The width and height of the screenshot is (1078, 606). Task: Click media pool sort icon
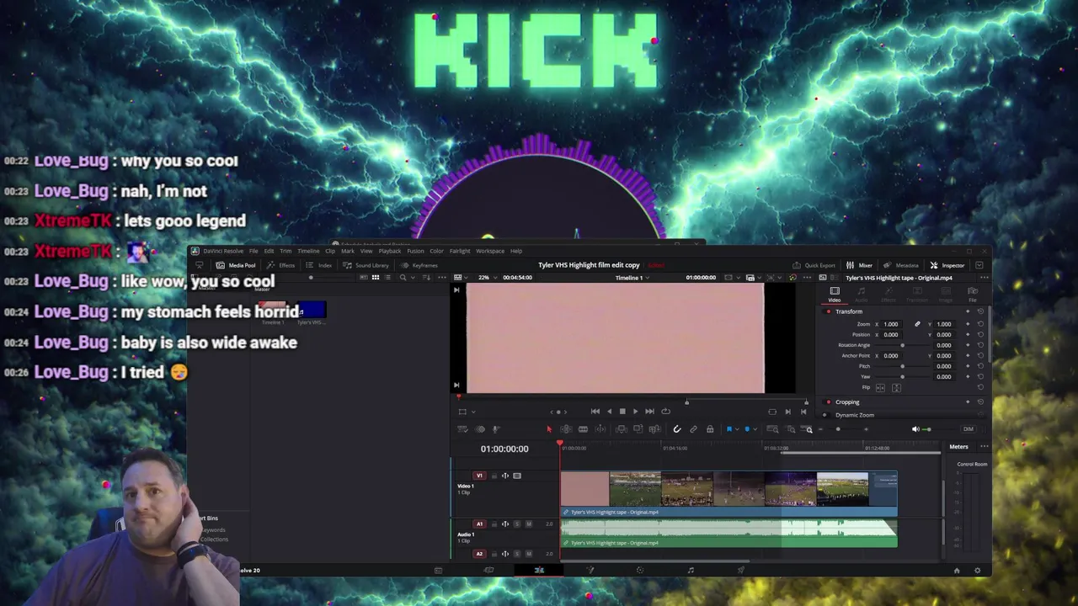[x=426, y=278]
